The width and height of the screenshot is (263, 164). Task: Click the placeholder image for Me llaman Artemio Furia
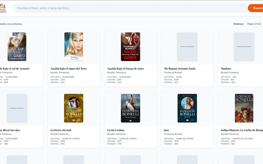[187, 47]
